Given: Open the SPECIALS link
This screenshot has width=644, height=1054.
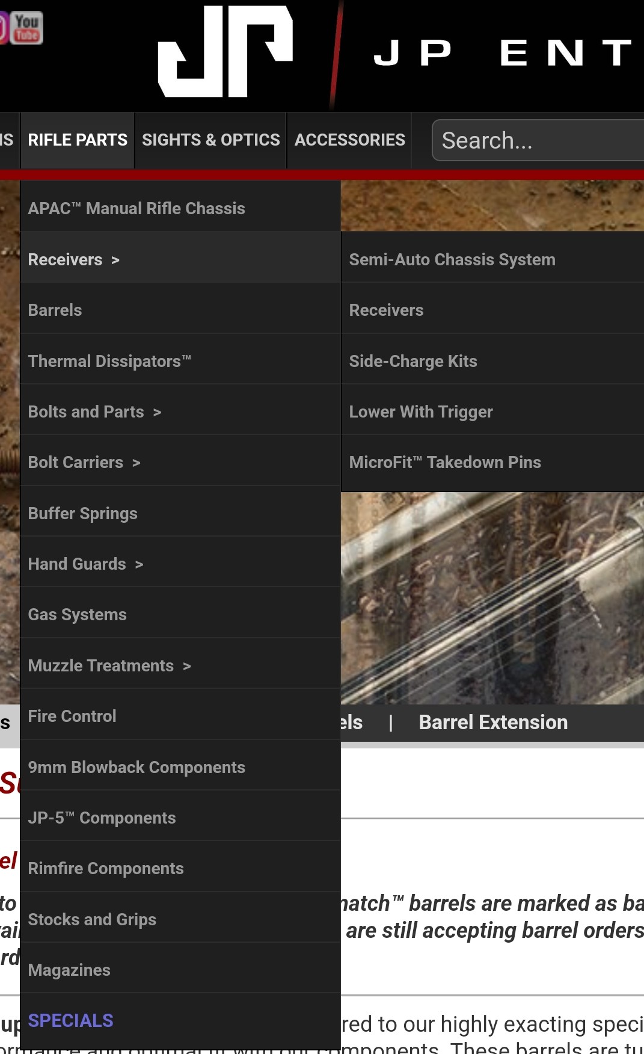Looking at the screenshot, I should pyautogui.click(x=180, y=1020).
